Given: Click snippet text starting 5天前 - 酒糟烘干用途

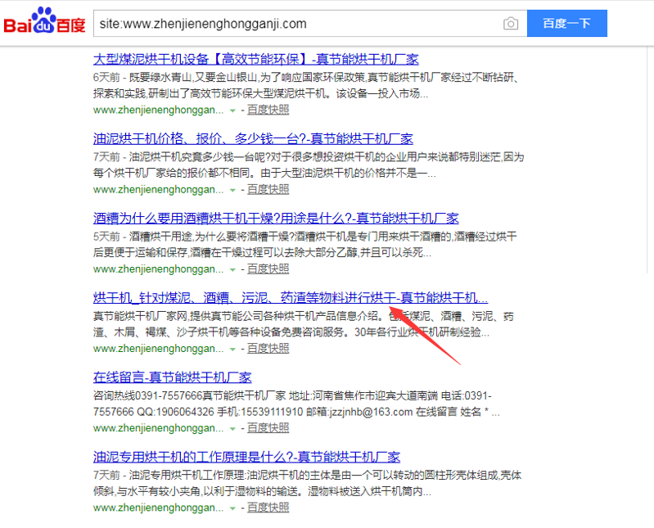Looking at the screenshot, I should (304, 245).
